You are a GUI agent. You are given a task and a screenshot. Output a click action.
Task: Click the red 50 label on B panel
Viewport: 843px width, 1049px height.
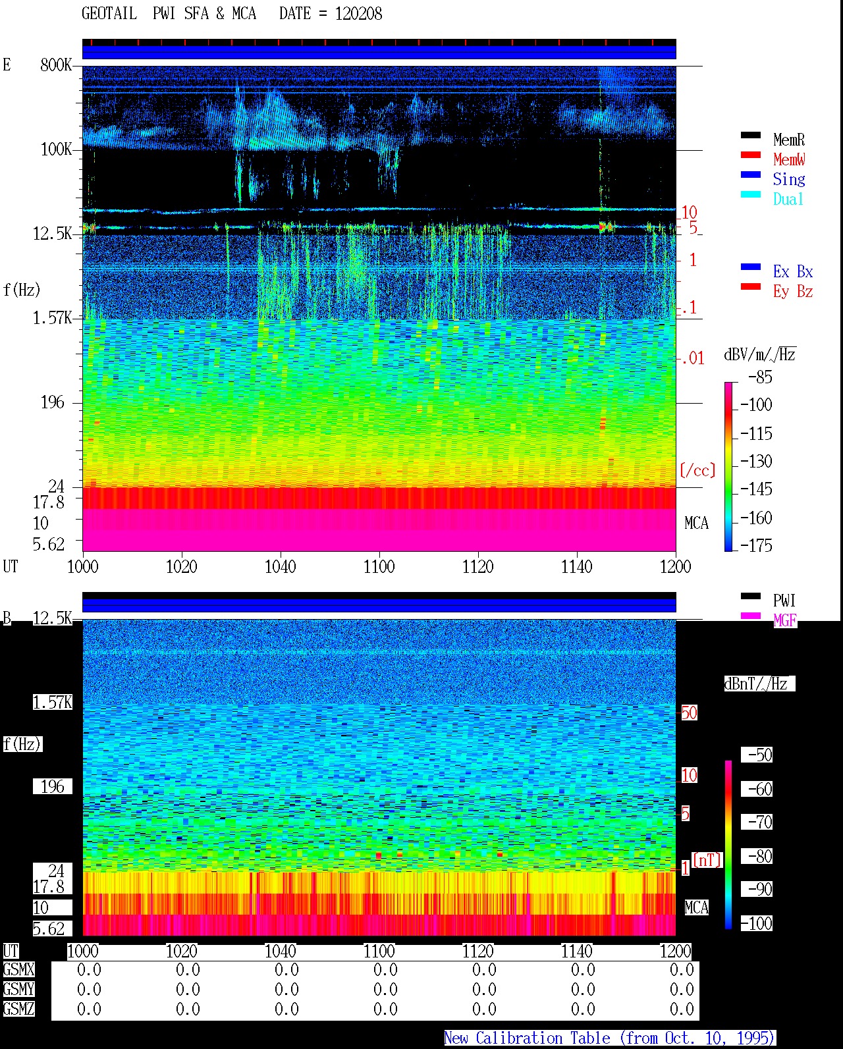(689, 713)
